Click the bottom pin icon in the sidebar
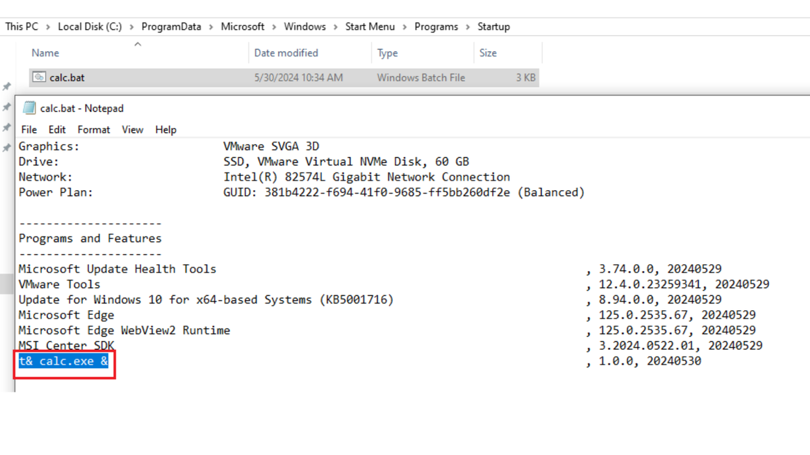 tap(7, 148)
